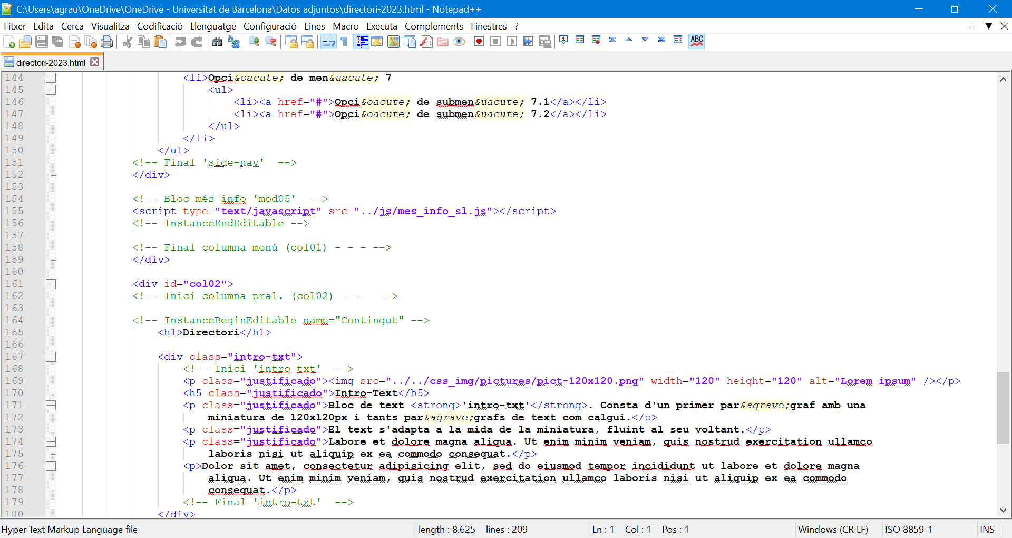Close the directori-2023.html tab

(95, 62)
